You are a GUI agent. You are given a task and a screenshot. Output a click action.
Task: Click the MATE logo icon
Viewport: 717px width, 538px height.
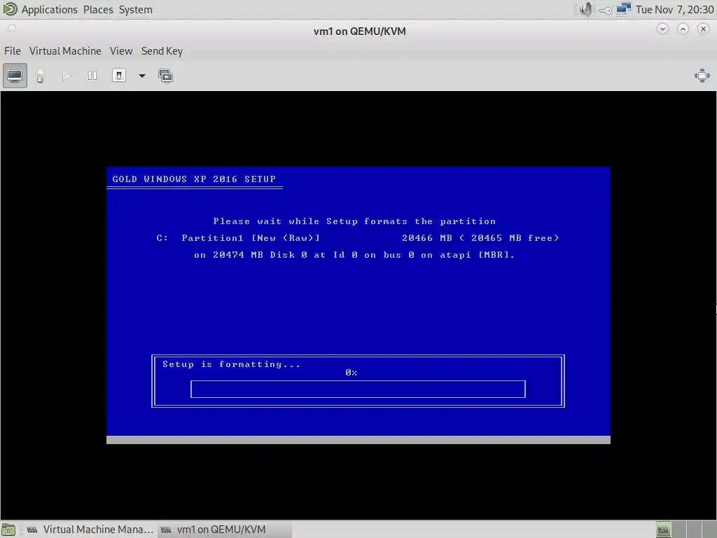[x=10, y=9]
